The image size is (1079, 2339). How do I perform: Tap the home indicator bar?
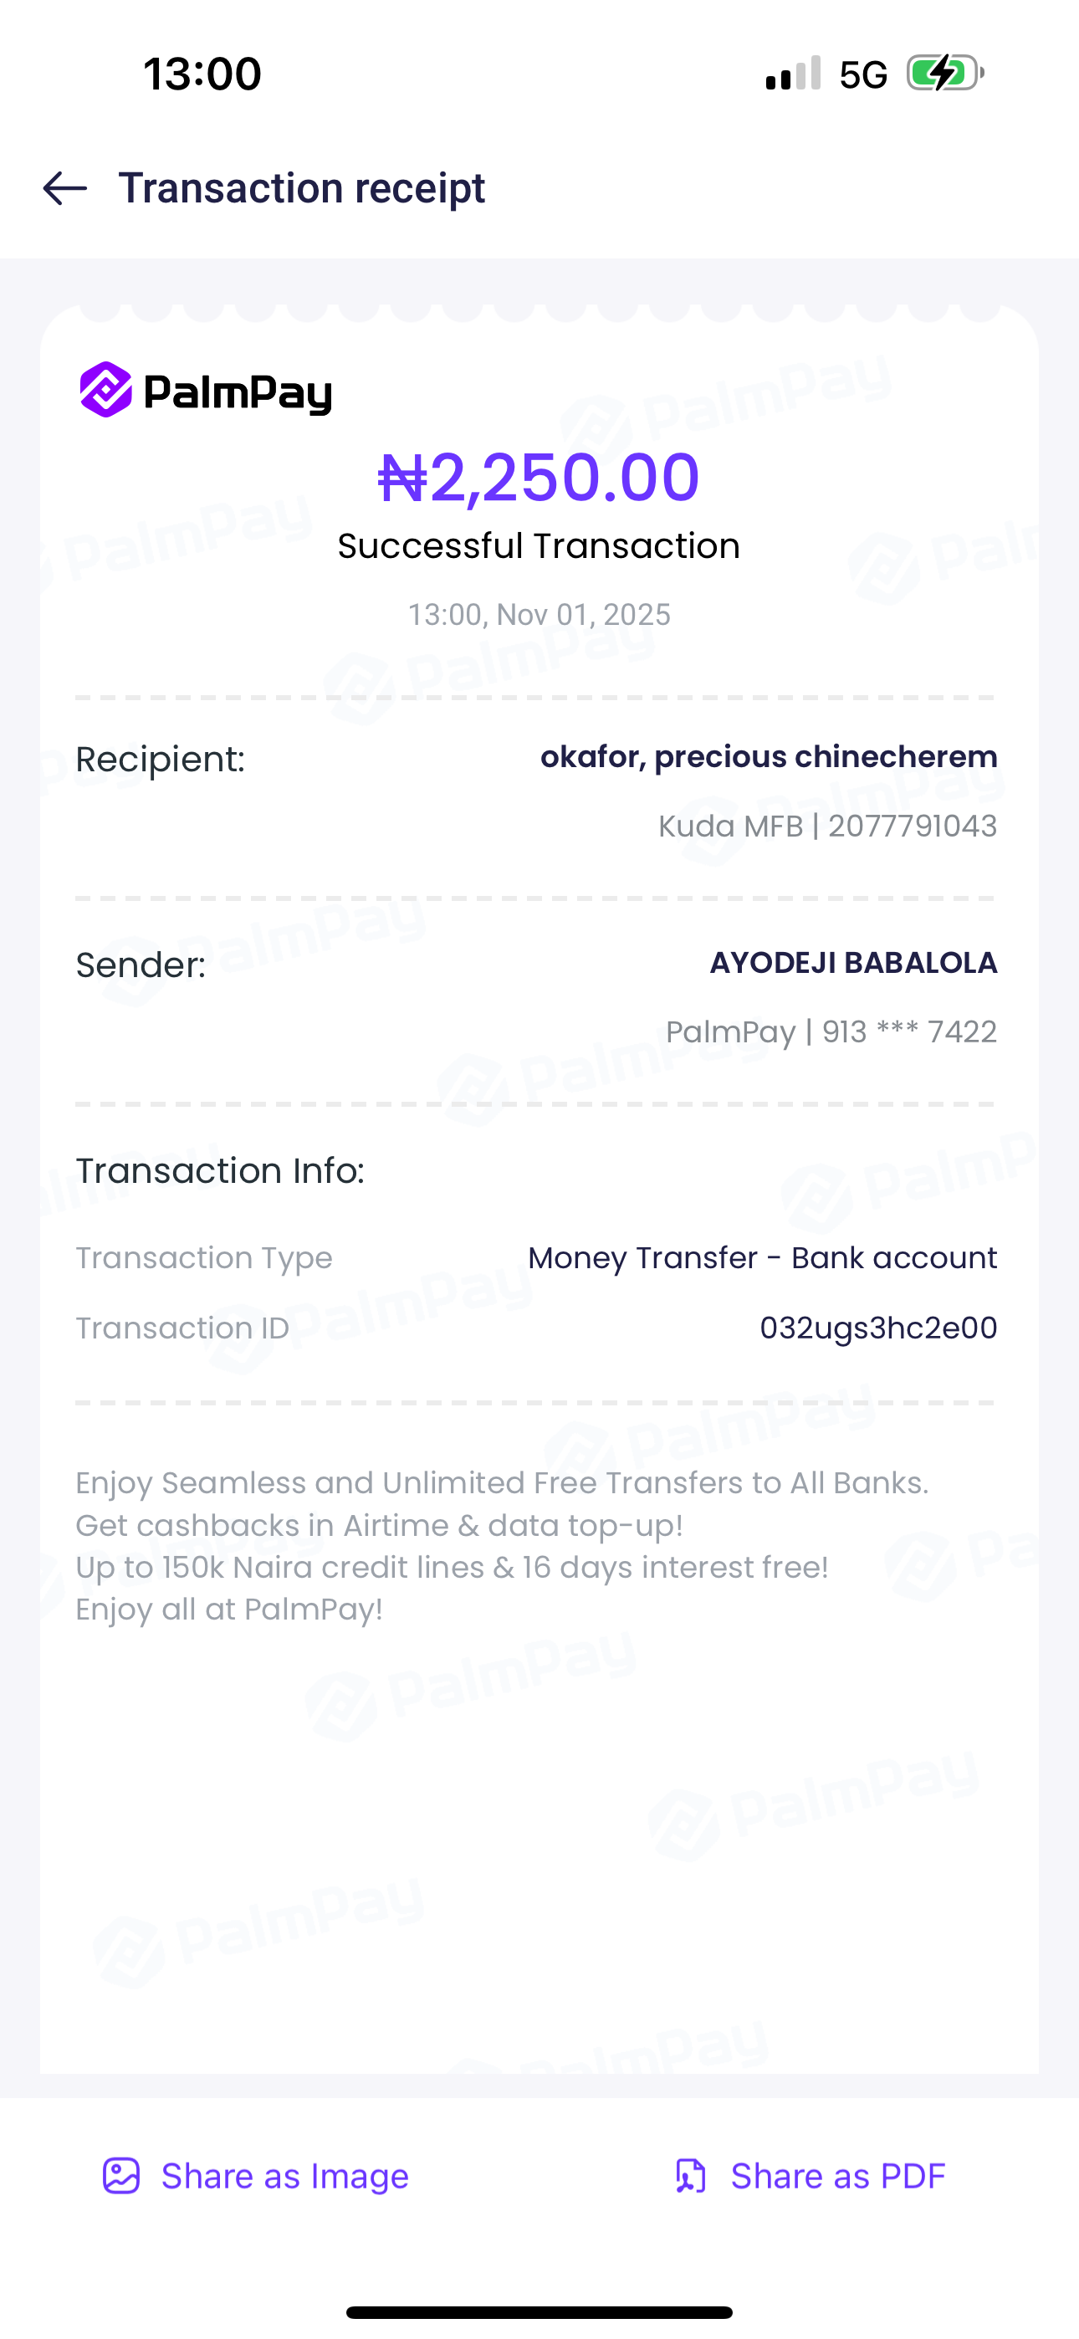coord(539,2311)
